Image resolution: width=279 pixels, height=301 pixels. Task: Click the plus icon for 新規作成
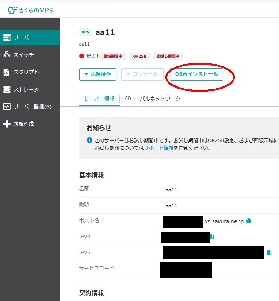coord(7,124)
